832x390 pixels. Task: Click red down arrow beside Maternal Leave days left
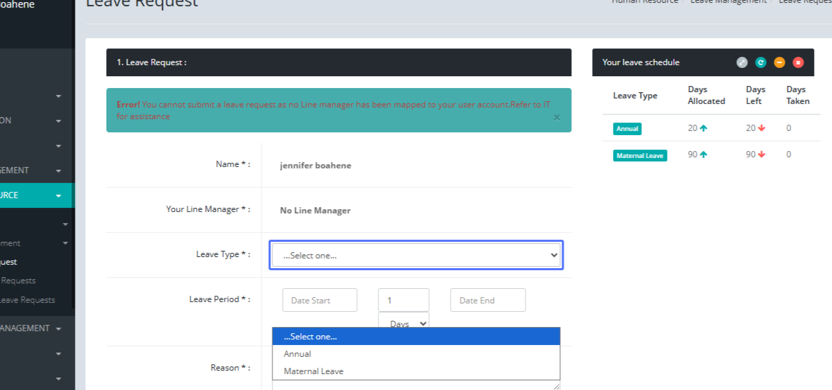coord(761,155)
